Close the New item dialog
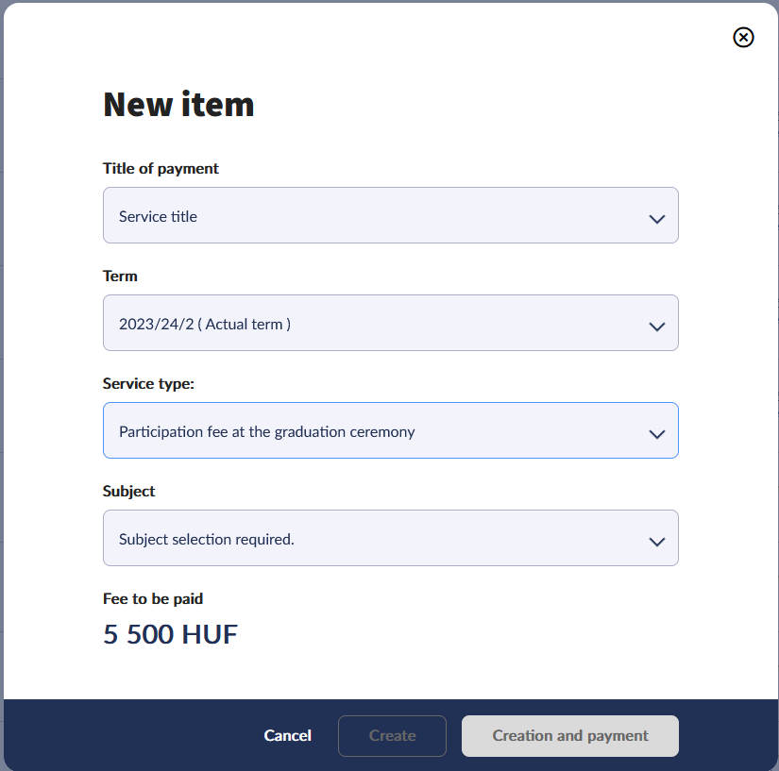Screen dimensions: 779x771 click(x=743, y=37)
